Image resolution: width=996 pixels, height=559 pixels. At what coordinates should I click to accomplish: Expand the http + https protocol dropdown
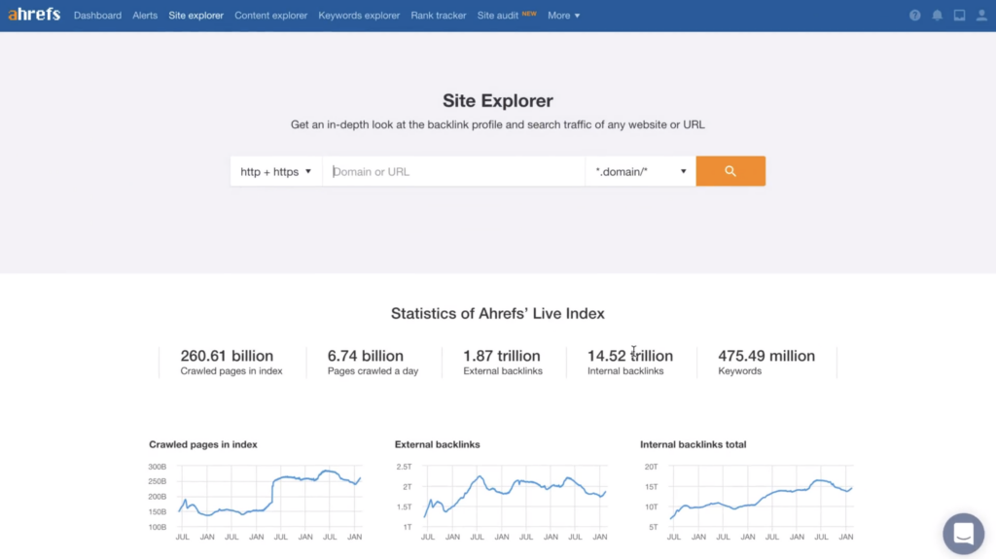(x=275, y=171)
